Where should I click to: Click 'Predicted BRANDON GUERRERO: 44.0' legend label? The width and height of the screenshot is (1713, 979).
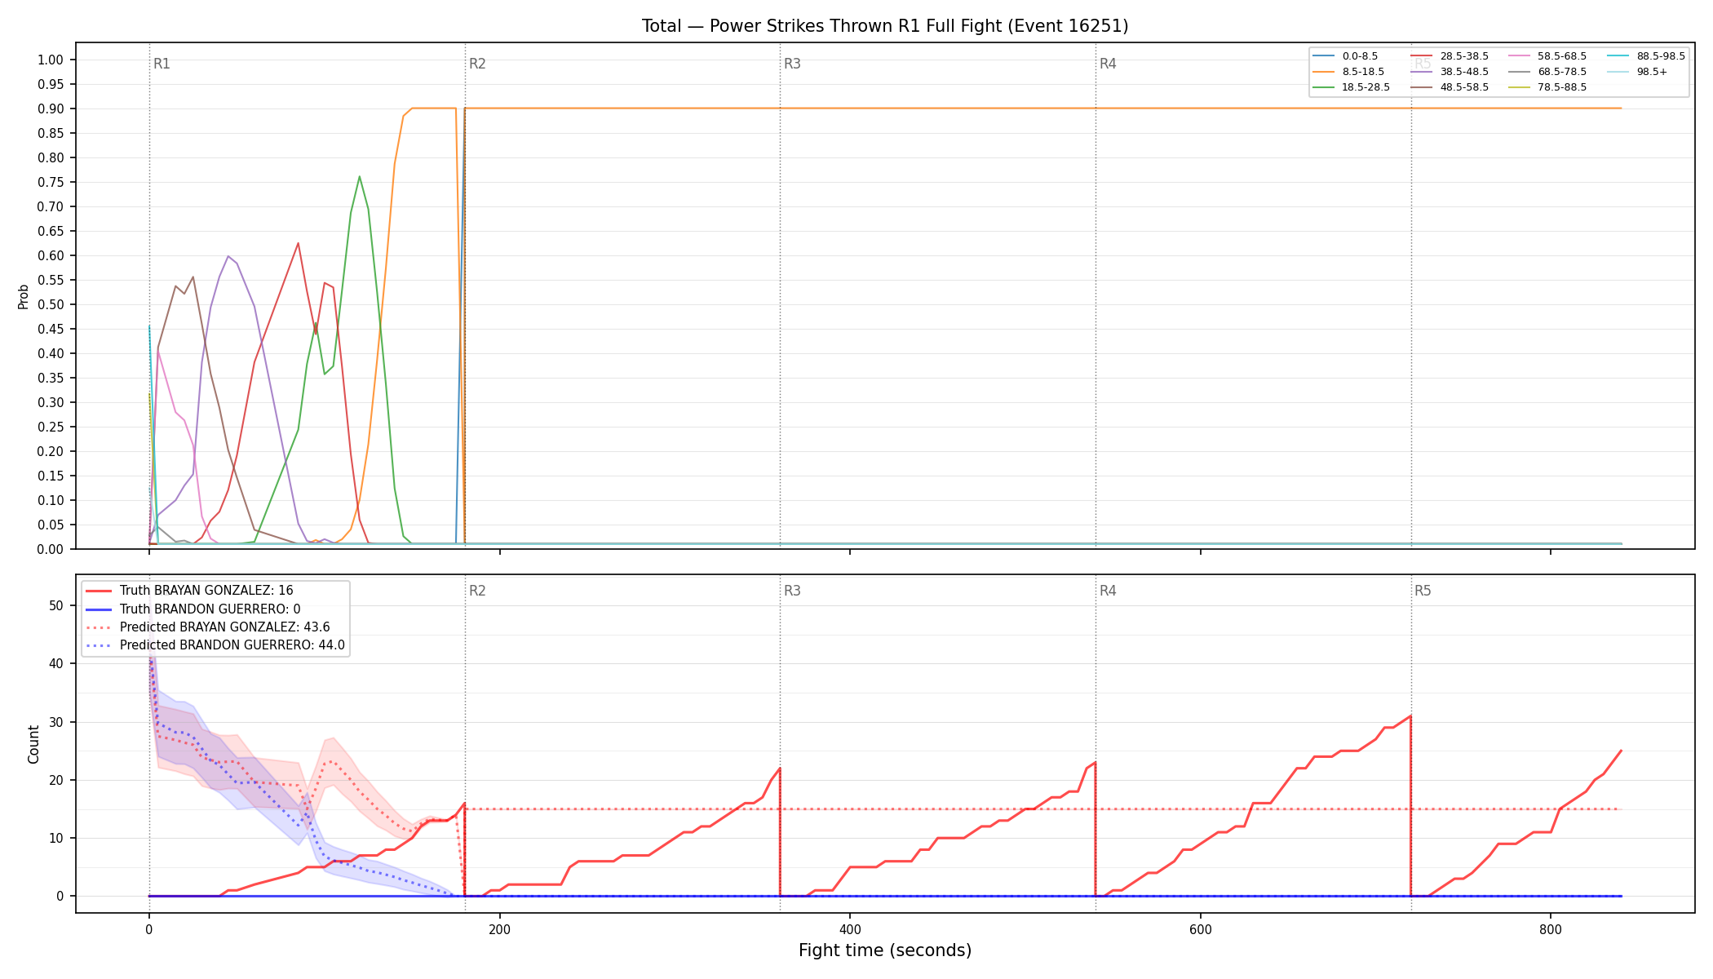click(232, 645)
